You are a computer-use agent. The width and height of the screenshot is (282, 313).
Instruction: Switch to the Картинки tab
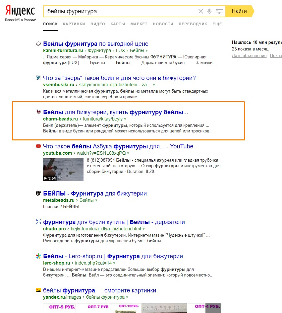click(74, 24)
